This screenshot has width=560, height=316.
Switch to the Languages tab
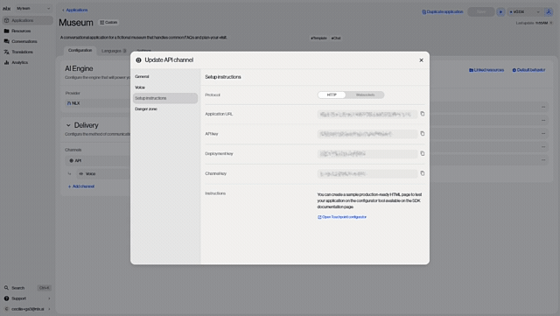click(x=114, y=51)
